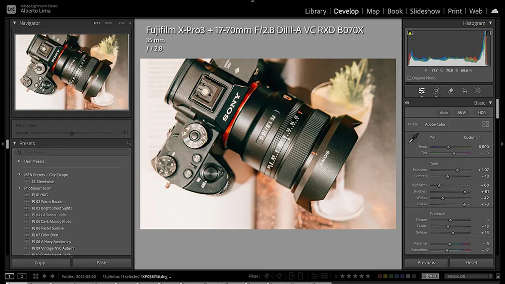The height and width of the screenshot is (284, 505).
Task: Apply the PJ 05 Dark Moody Blues preset
Action: coord(51,221)
